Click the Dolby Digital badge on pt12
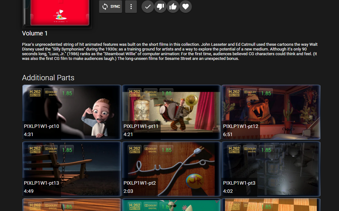 click(x=250, y=93)
